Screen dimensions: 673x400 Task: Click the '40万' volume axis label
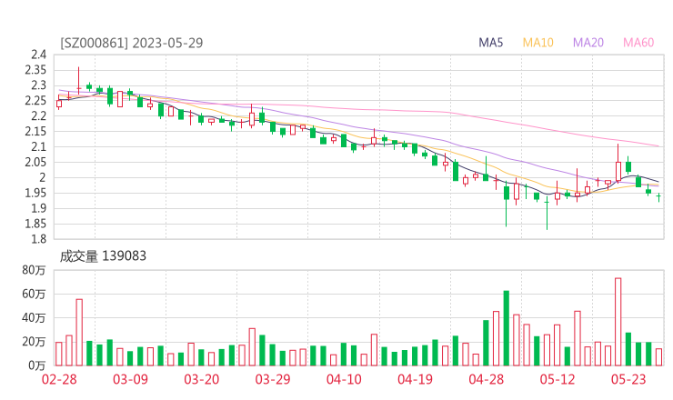(x=34, y=318)
